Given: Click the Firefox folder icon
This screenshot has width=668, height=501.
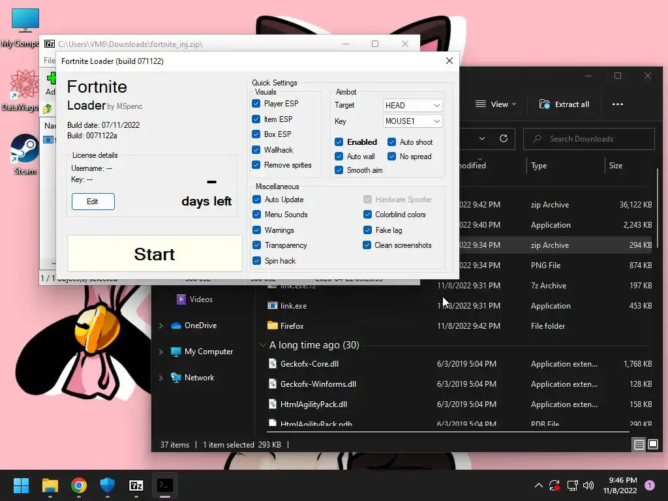Looking at the screenshot, I should click(x=273, y=326).
